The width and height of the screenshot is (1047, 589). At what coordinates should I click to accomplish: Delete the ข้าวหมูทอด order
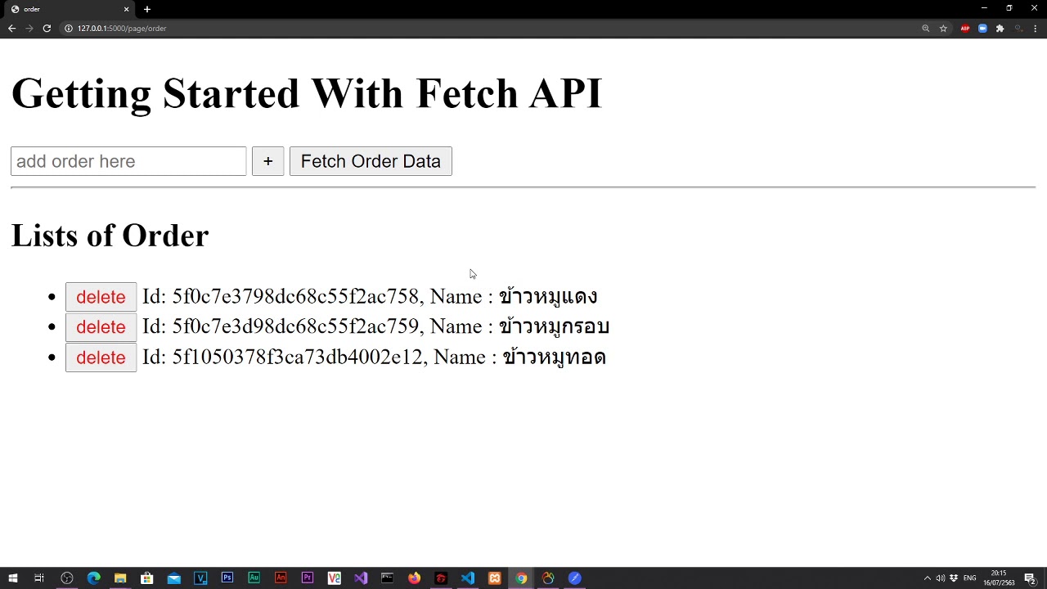[x=101, y=357]
